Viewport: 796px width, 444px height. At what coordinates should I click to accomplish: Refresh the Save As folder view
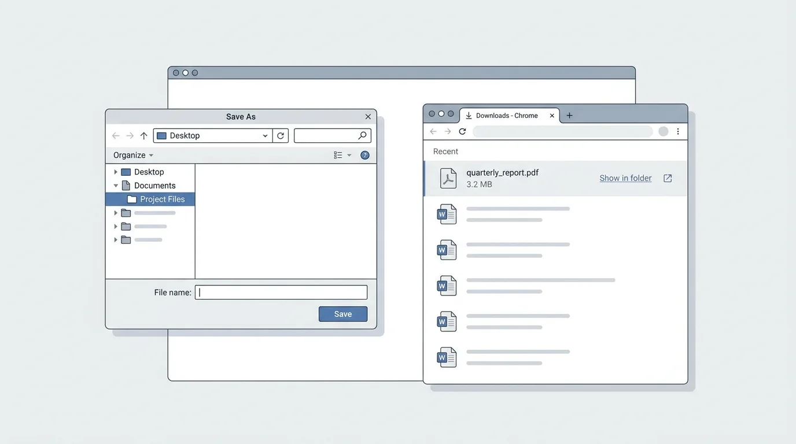(x=281, y=136)
